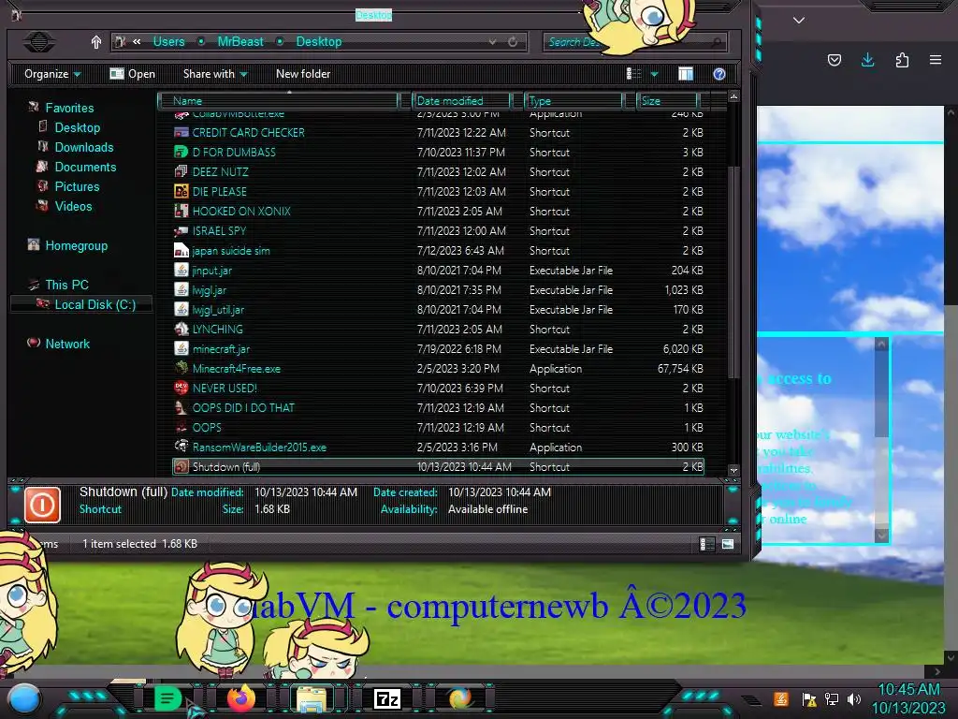Select HOOKED ON XONIX shortcut icon
This screenshot has width=958, height=719.
point(181,211)
